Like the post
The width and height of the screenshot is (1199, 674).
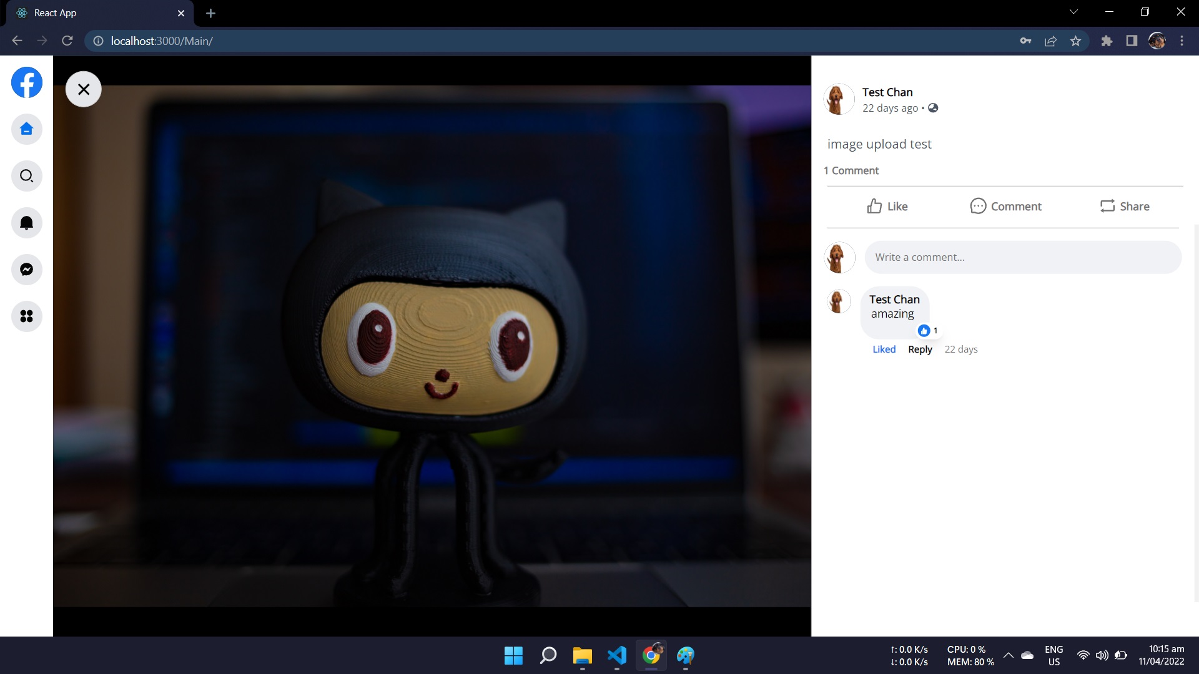point(887,207)
